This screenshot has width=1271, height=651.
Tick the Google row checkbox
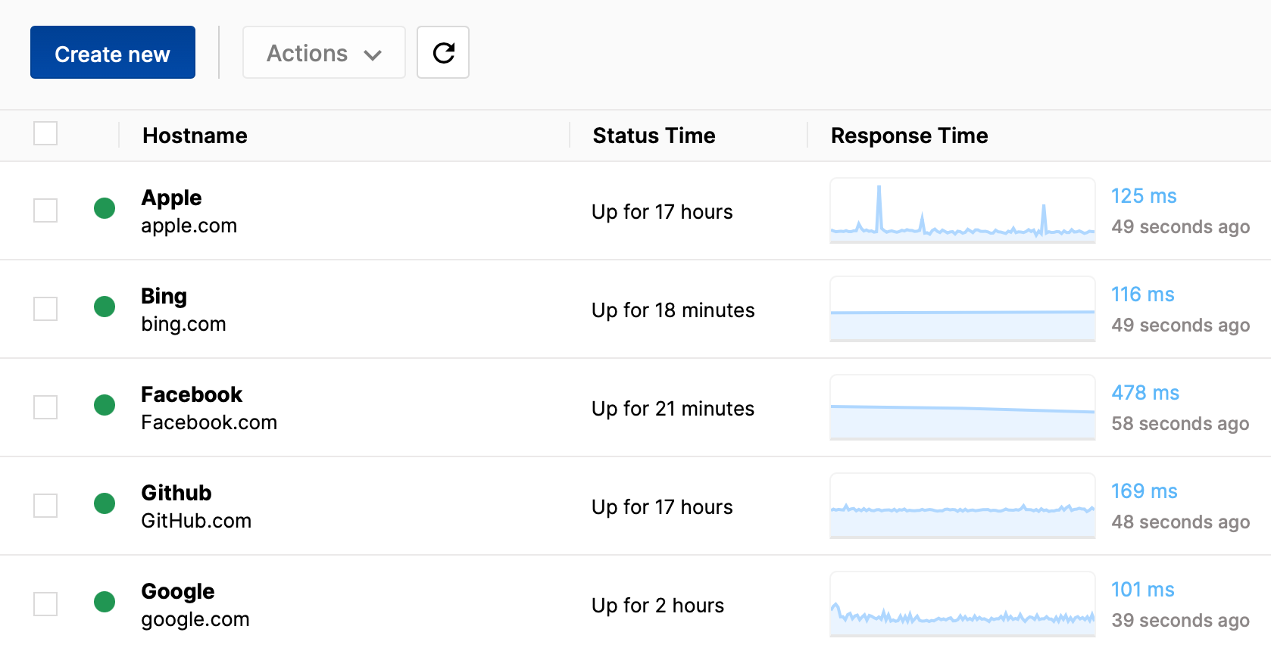click(45, 604)
